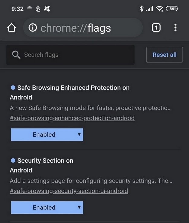
Task: Focus the Search flags field
Action: pos(76,55)
